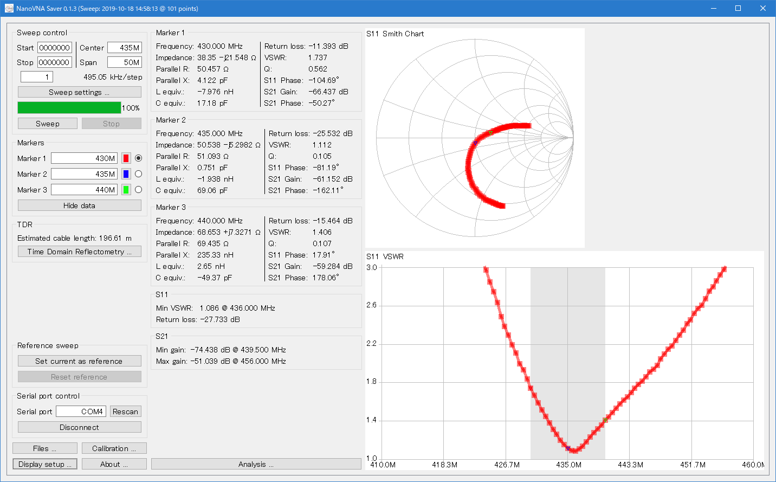
Task: Click the sweep Stop frequency field
Action: click(55, 62)
